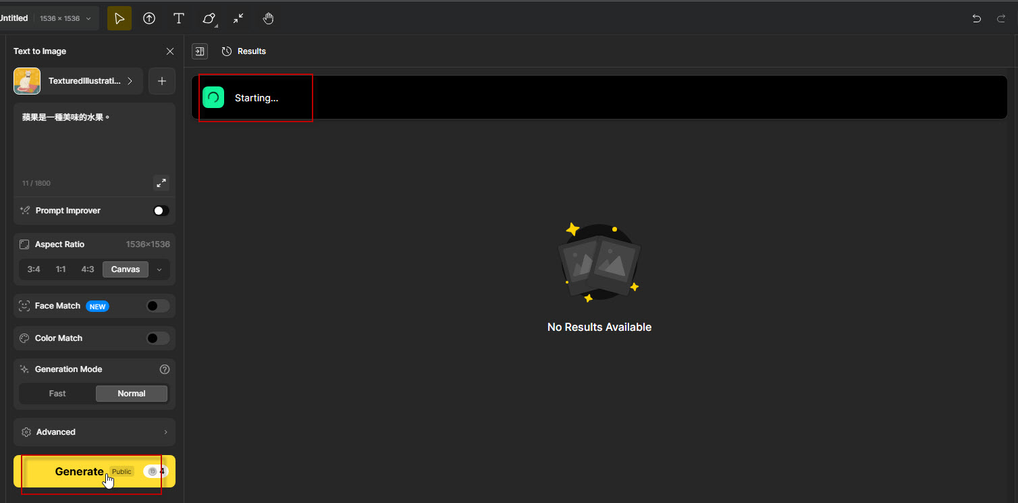Viewport: 1018px width, 503px height.
Task: Click the undo arrow
Action: (x=976, y=18)
